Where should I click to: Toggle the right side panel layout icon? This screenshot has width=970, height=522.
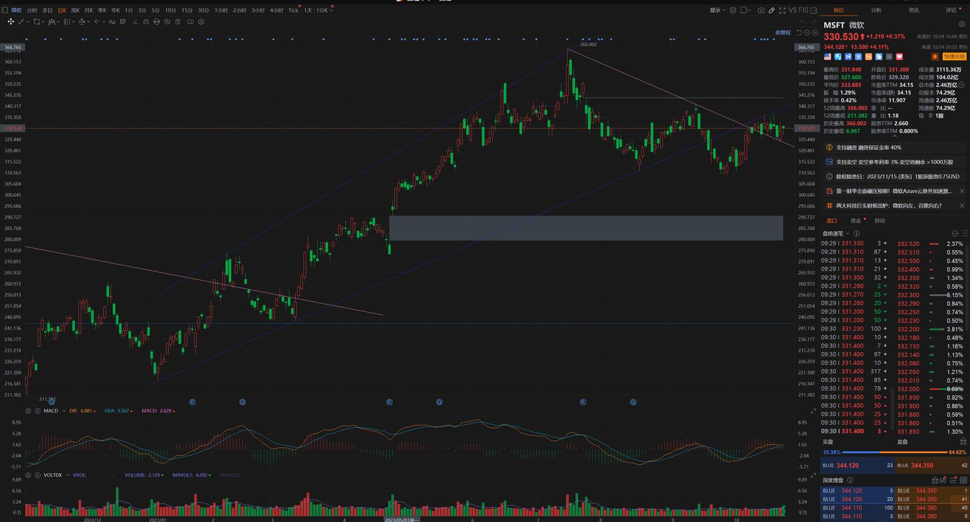814,10
